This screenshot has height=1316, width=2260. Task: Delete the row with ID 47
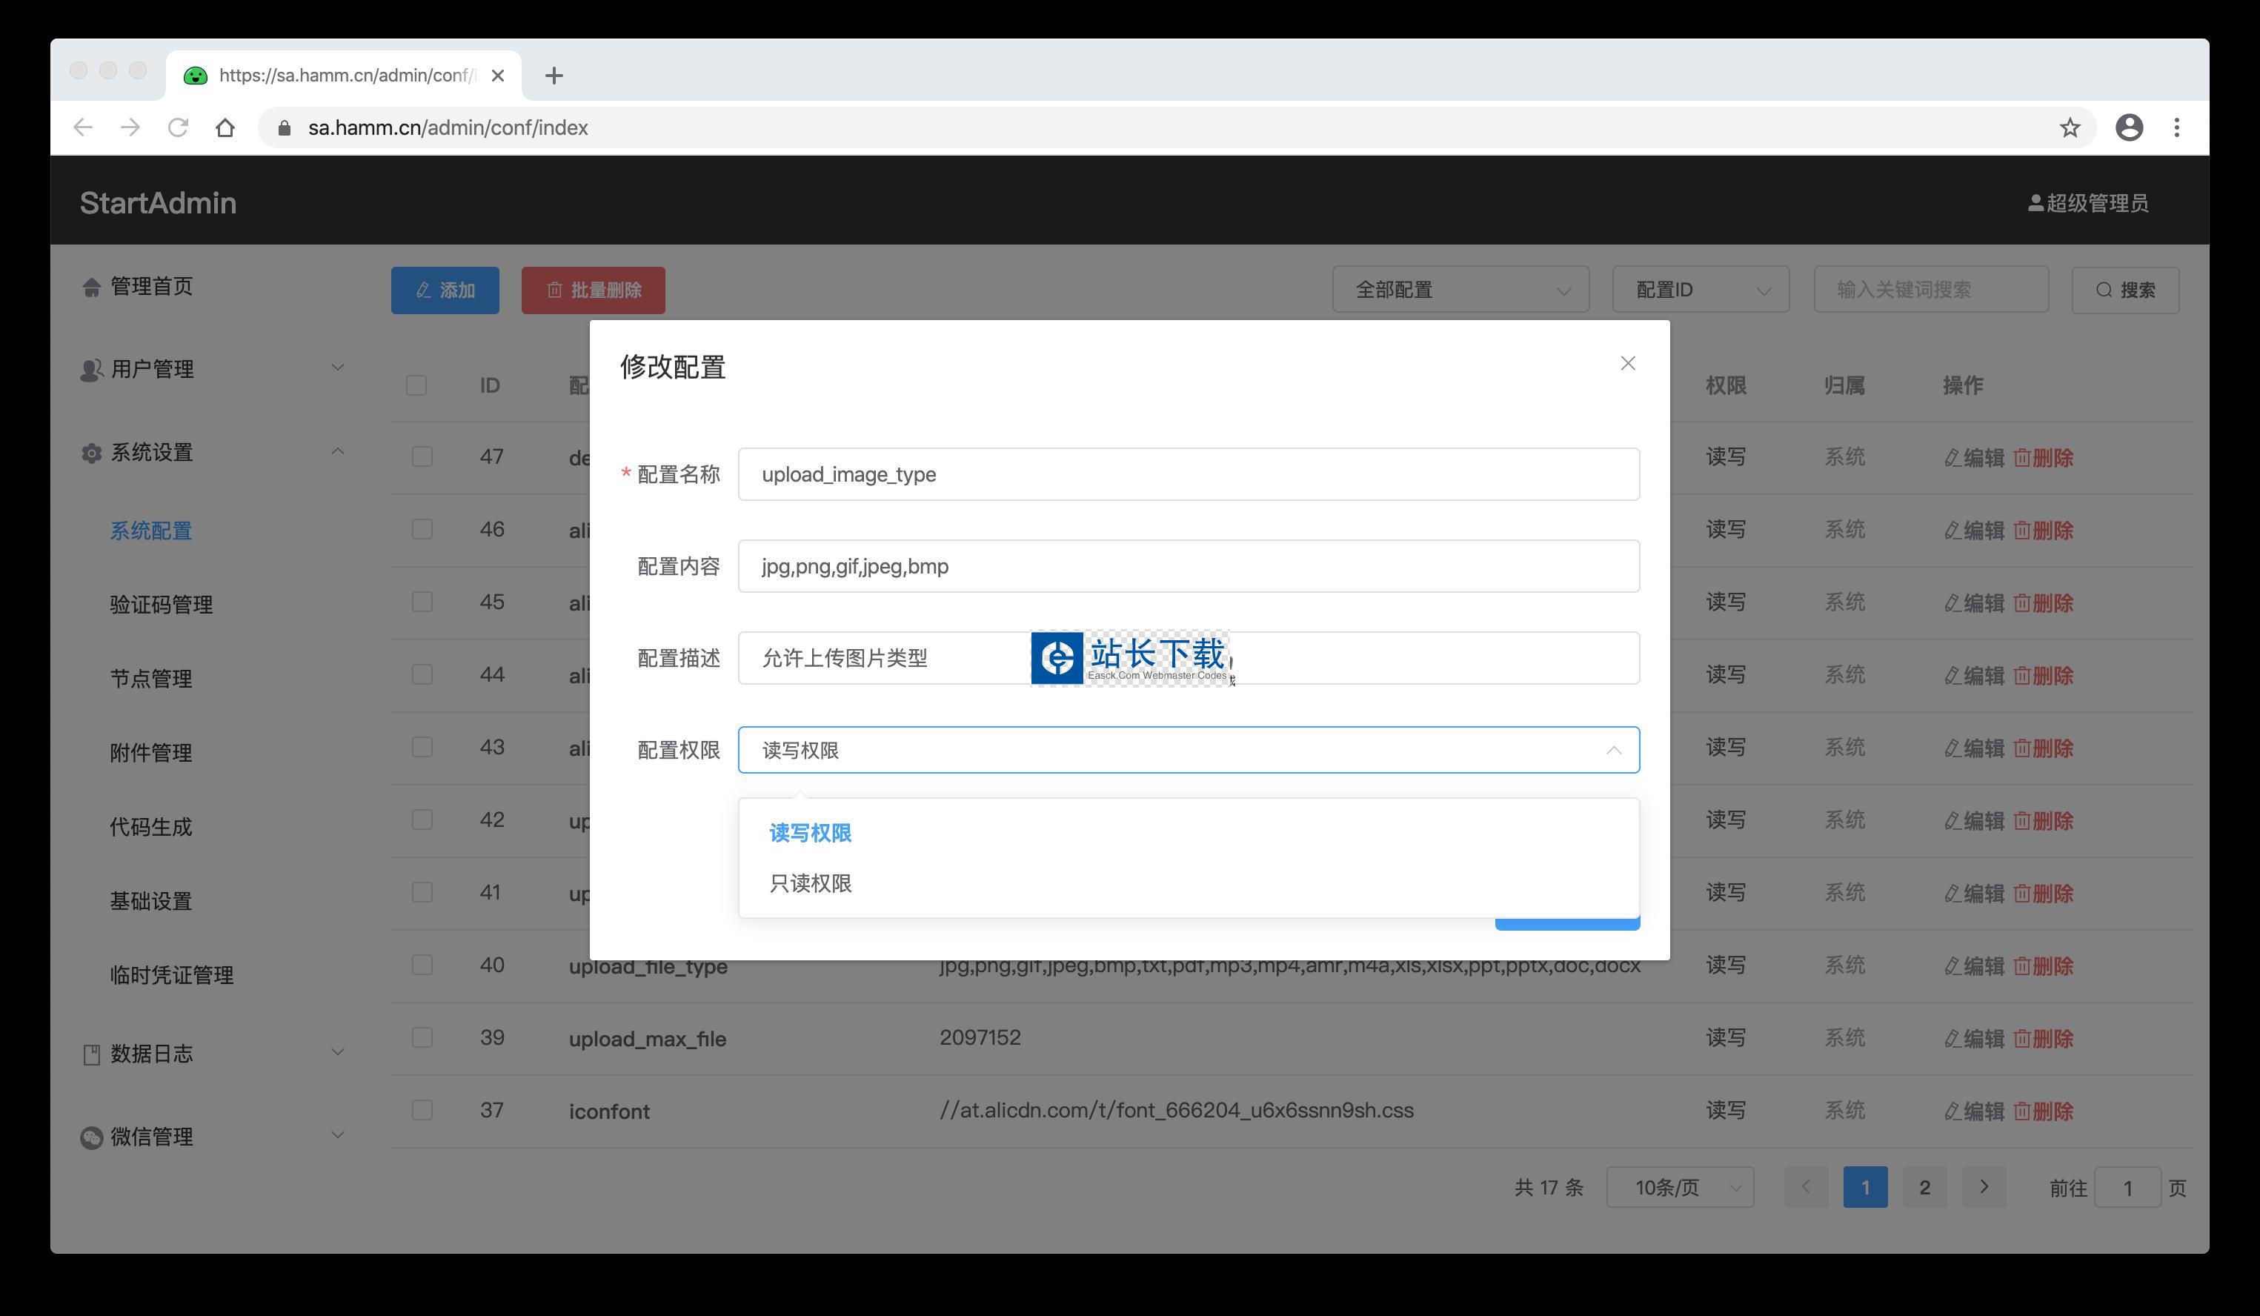click(2043, 457)
